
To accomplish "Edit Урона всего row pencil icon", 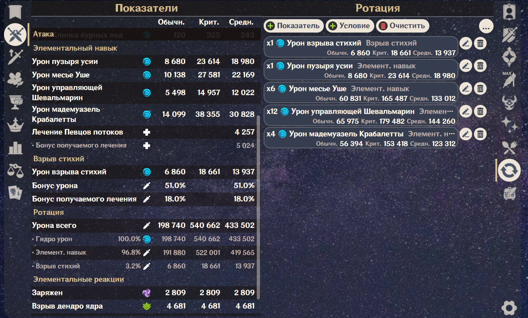I will pyautogui.click(x=147, y=225).
